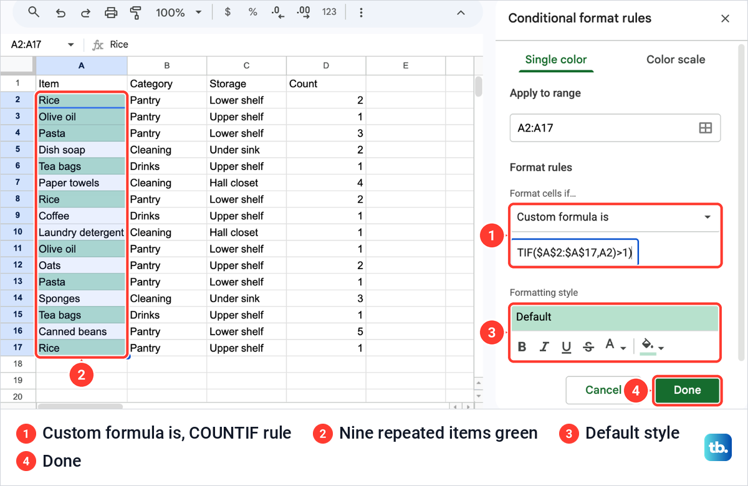The width and height of the screenshot is (748, 486).
Task: Click cell containing Canned beans
Action: pos(82,331)
